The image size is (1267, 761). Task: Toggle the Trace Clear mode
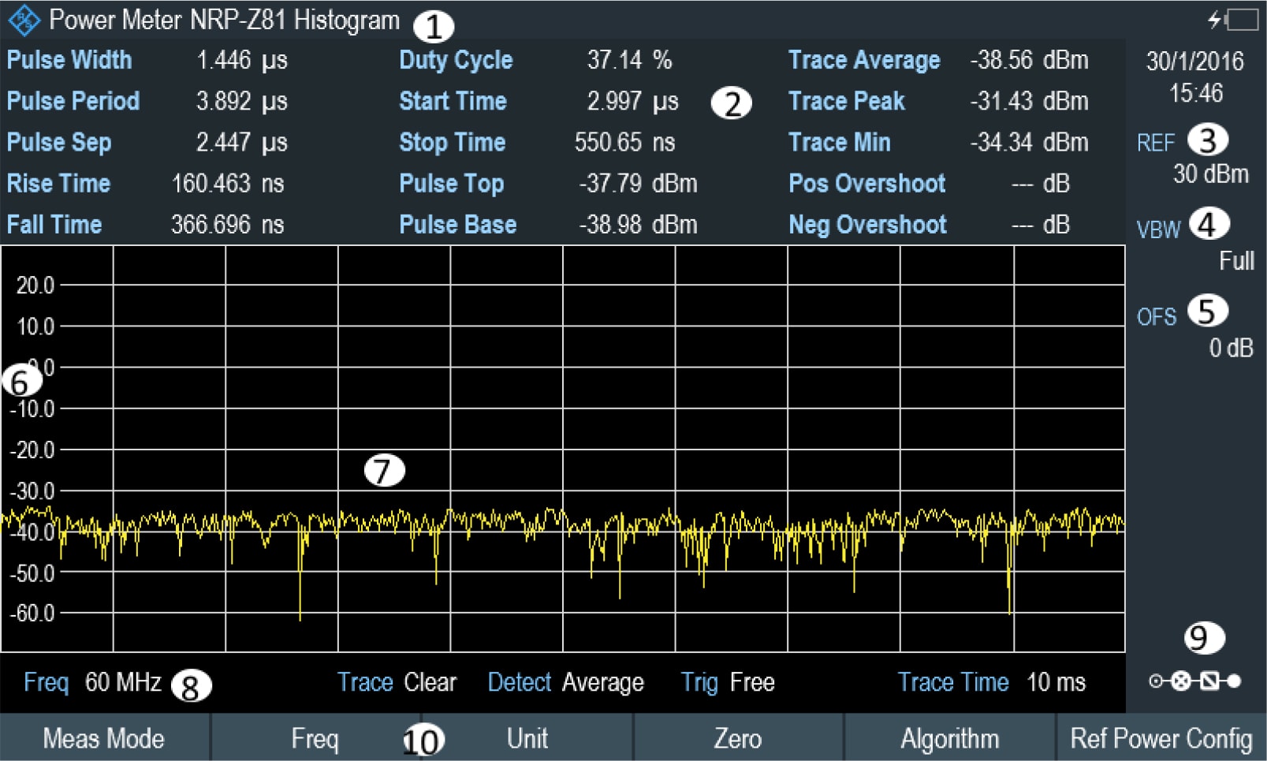coord(398,682)
